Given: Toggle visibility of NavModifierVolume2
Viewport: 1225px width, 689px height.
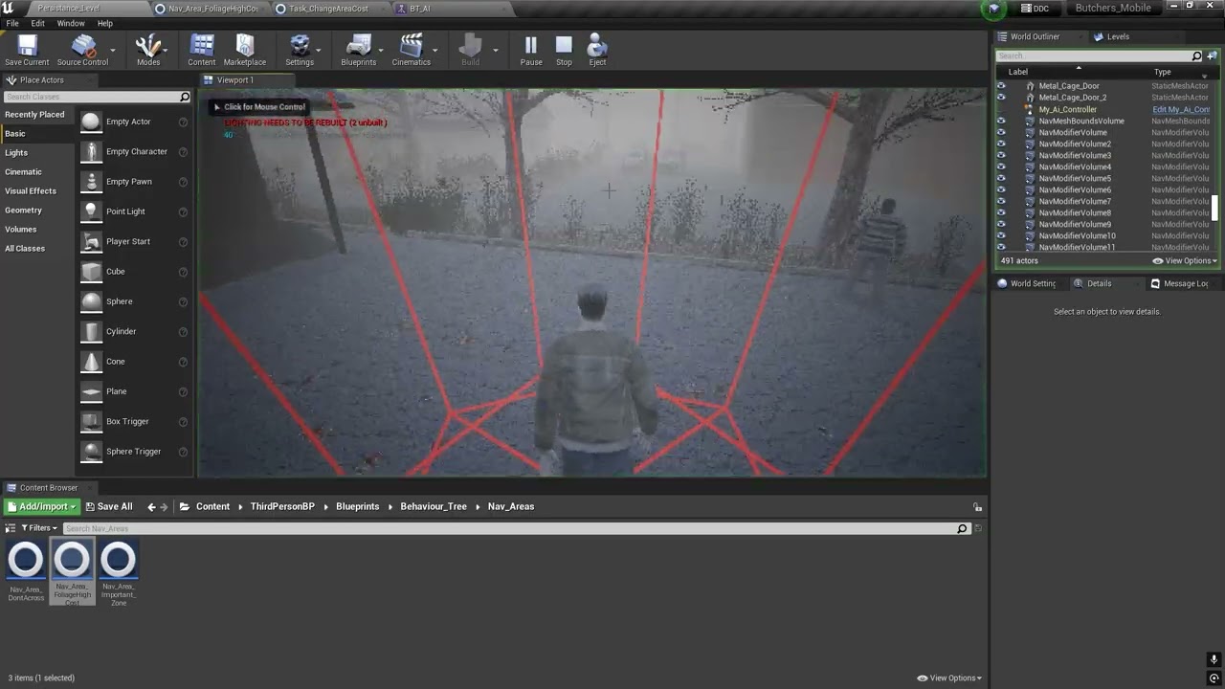Looking at the screenshot, I should click(x=1001, y=144).
